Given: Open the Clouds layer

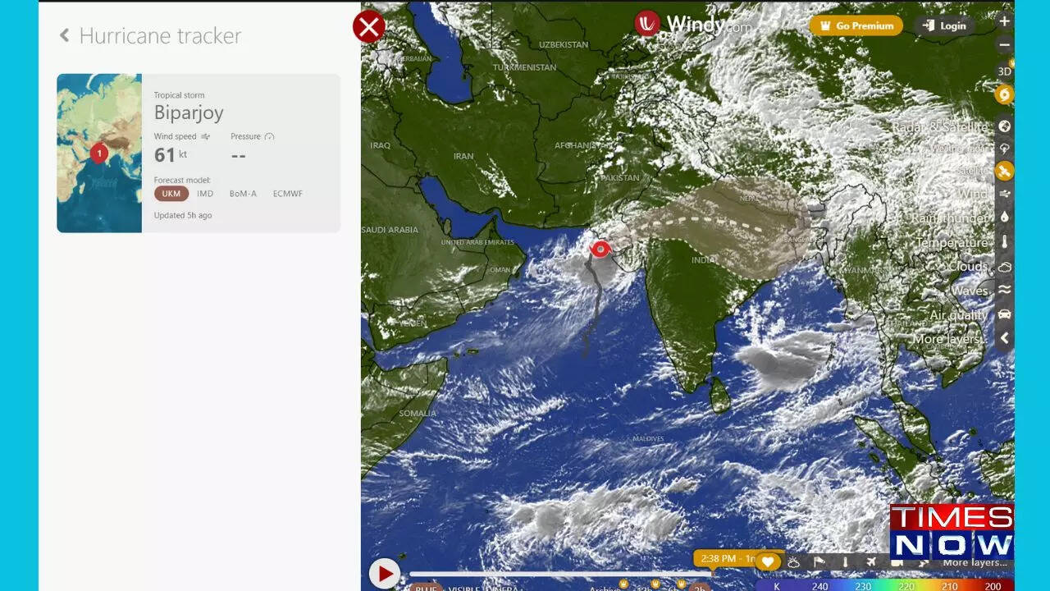Looking at the screenshot, I should coord(1004,266).
